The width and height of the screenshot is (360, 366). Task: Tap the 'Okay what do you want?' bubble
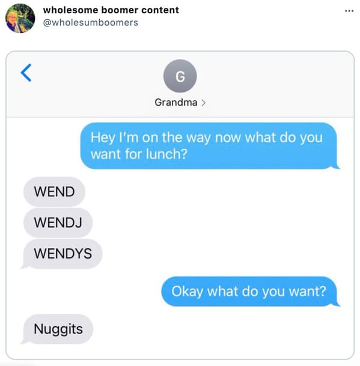click(249, 292)
